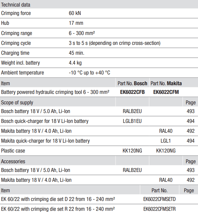Select part number EK6022CFMSETD

[x=159, y=199]
